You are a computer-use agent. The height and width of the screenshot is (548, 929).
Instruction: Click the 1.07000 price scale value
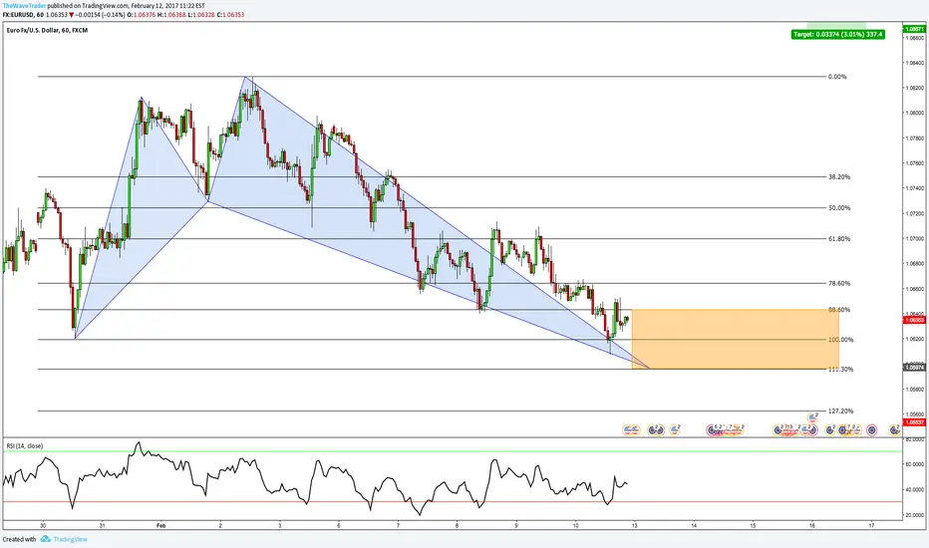point(915,239)
